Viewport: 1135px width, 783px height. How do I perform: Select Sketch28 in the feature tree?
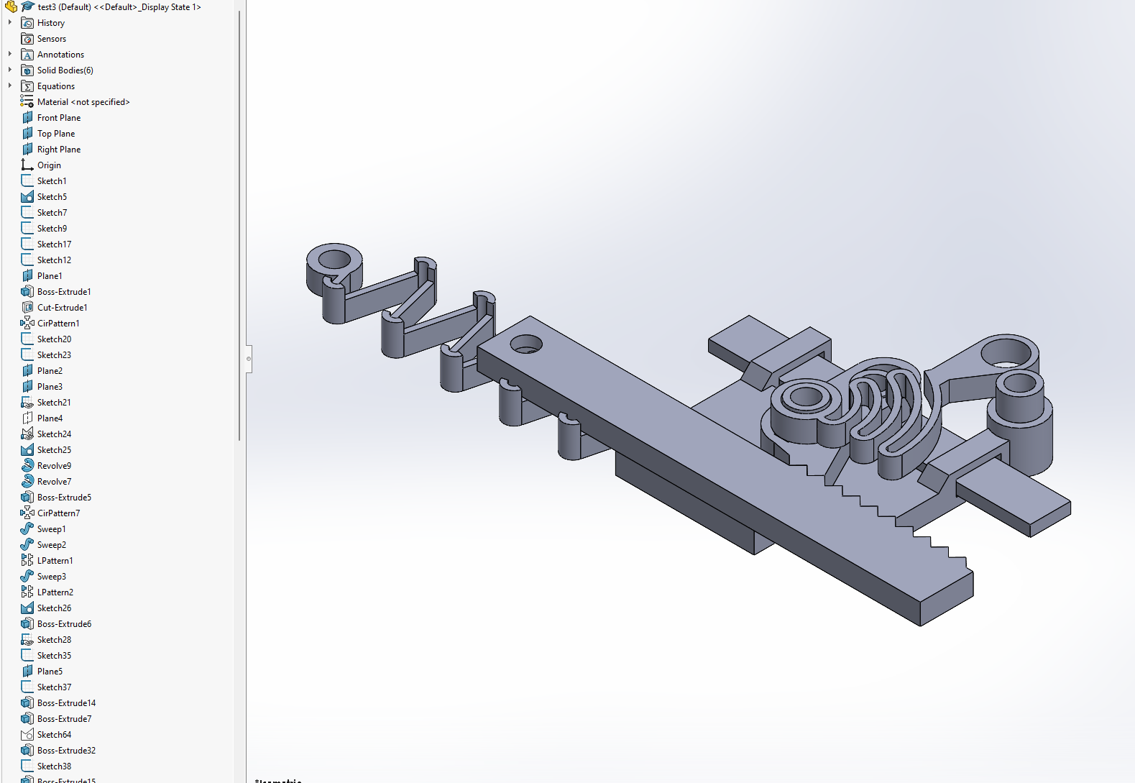tap(54, 640)
